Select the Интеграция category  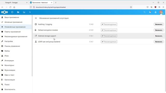(16, 60)
